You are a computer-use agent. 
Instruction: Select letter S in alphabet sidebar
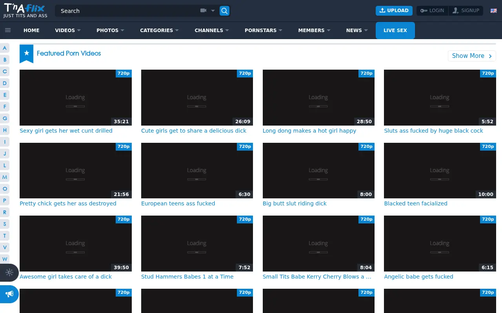point(5,224)
